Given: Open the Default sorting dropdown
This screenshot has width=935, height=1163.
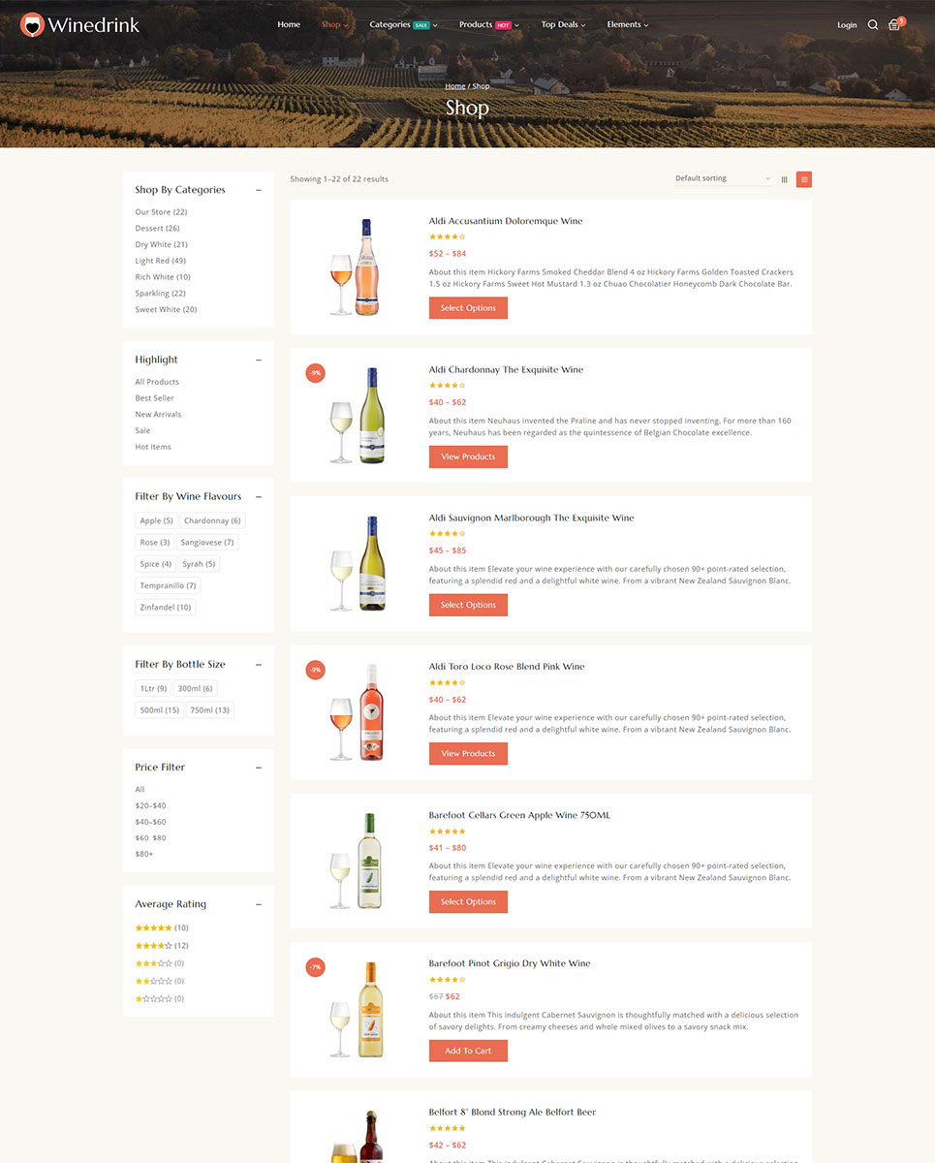Looking at the screenshot, I should (x=723, y=178).
